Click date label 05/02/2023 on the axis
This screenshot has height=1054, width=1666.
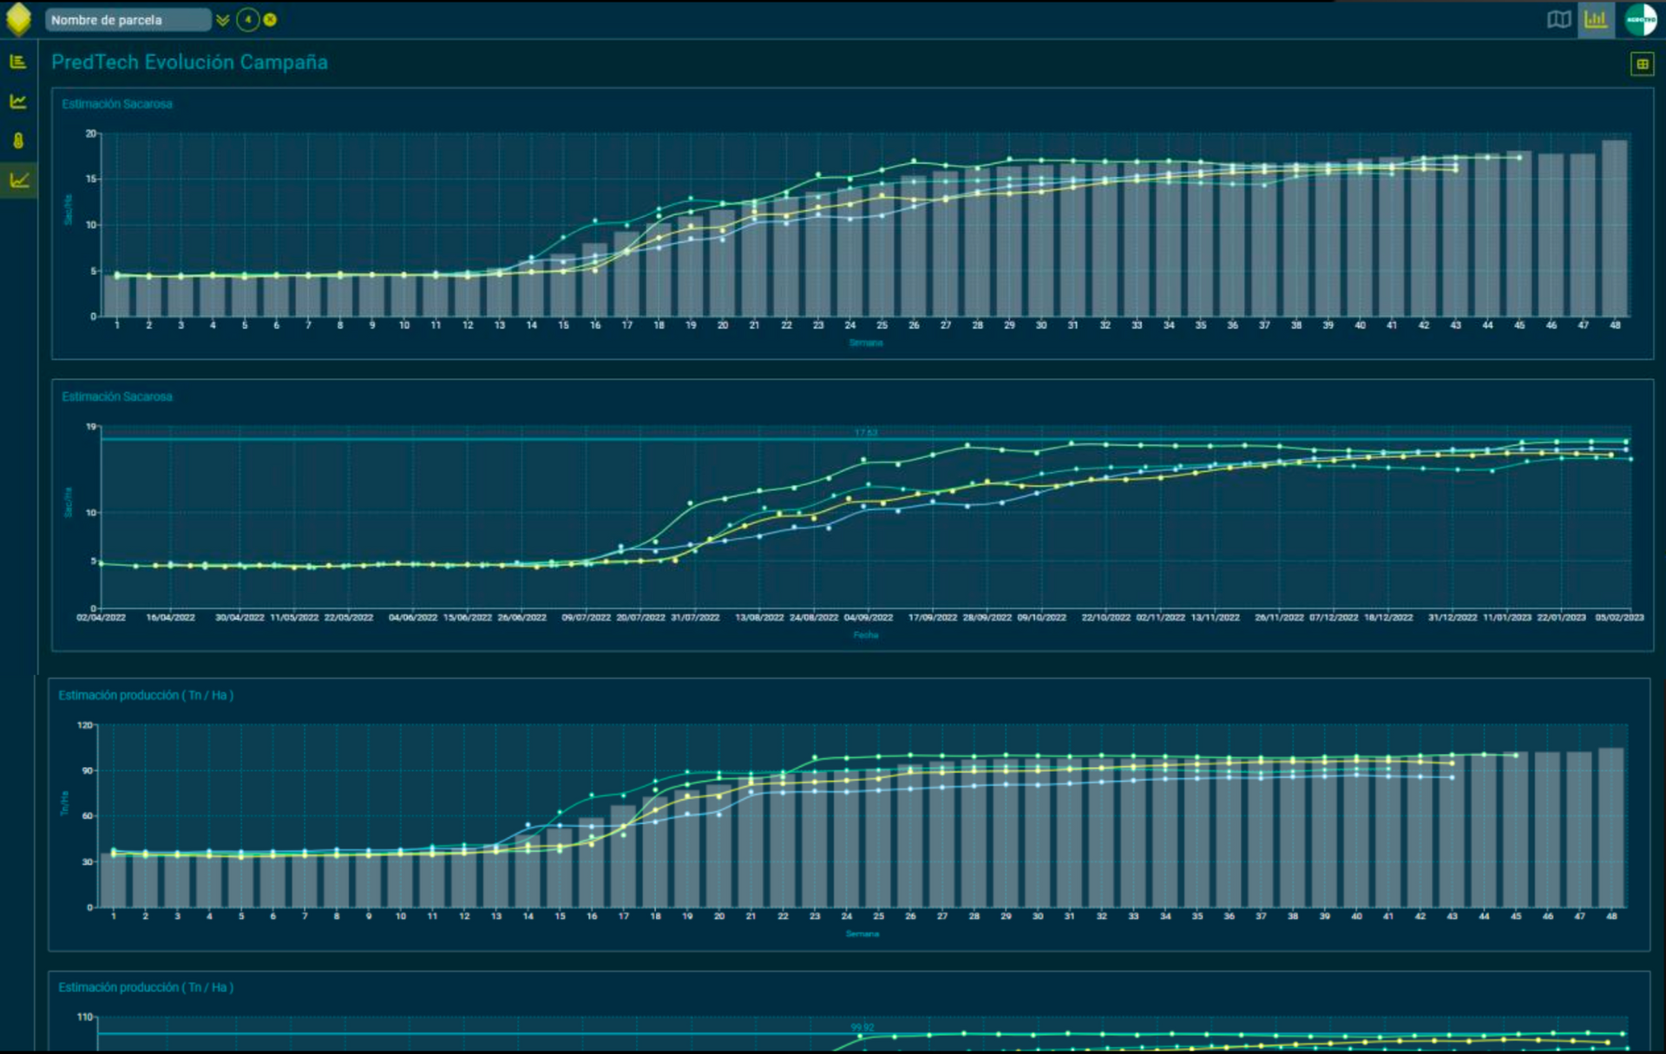tap(1619, 618)
